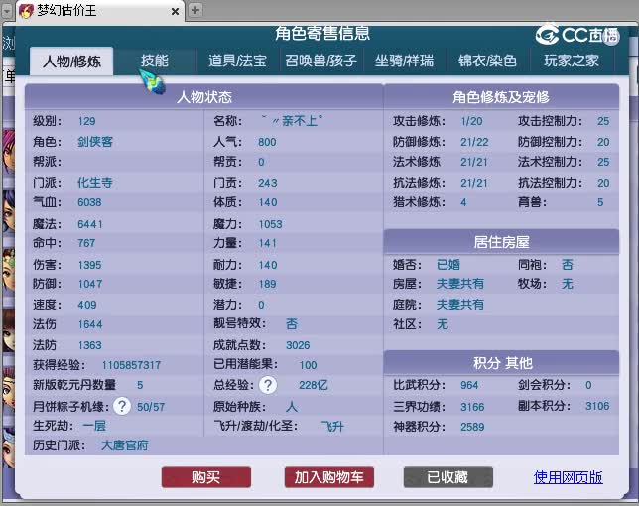Click the 攻击修炼 value 1/20
This screenshot has height=506, width=639.
click(x=471, y=121)
